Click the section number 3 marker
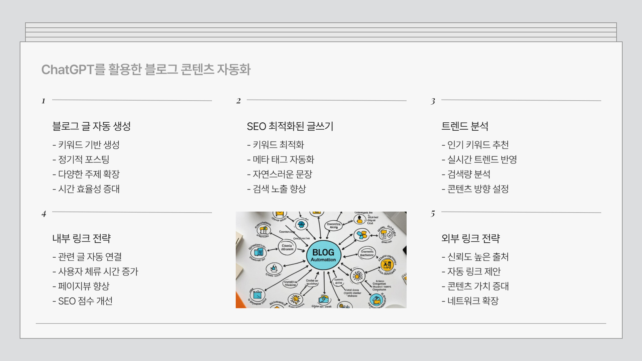The image size is (642, 361). (x=433, y=101)
